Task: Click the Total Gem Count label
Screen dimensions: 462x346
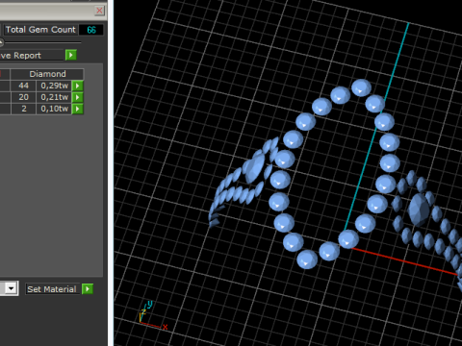Action: click(x=40, y=30)
